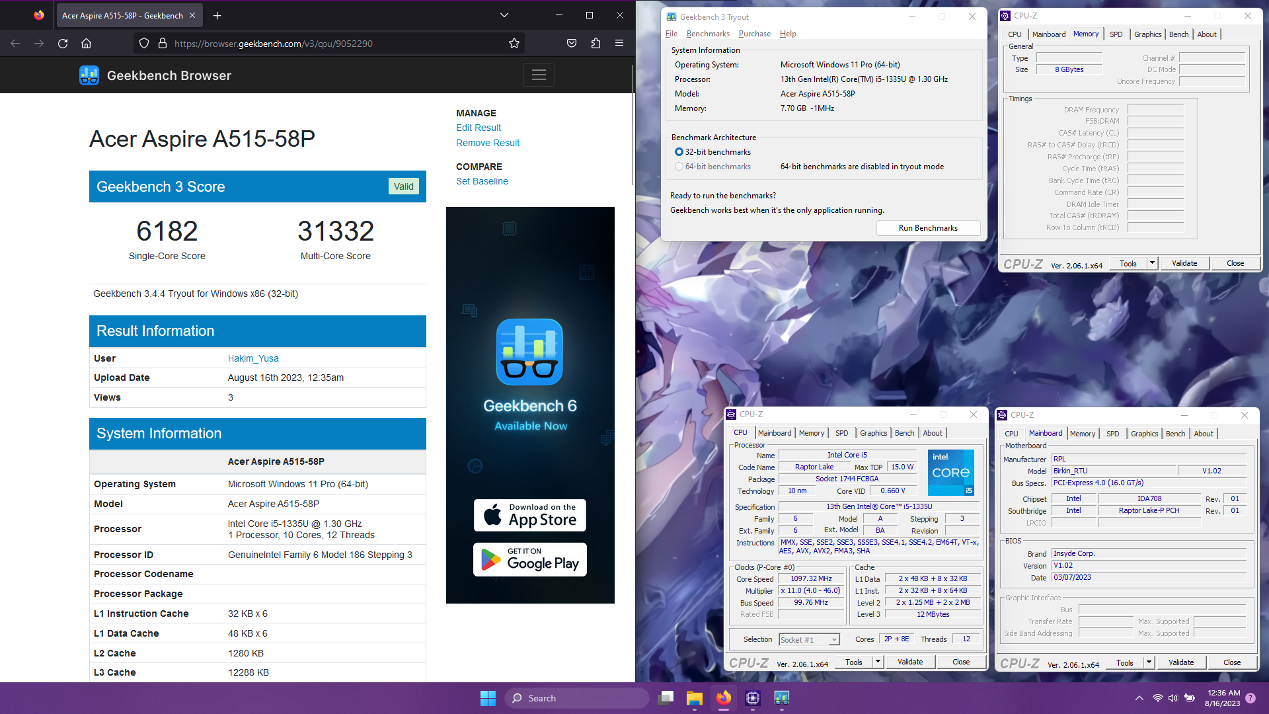This screenshot has width=1269, height=714.
Task: Select 32-bit benchmarks radio button
Action: tap(679, 152)
